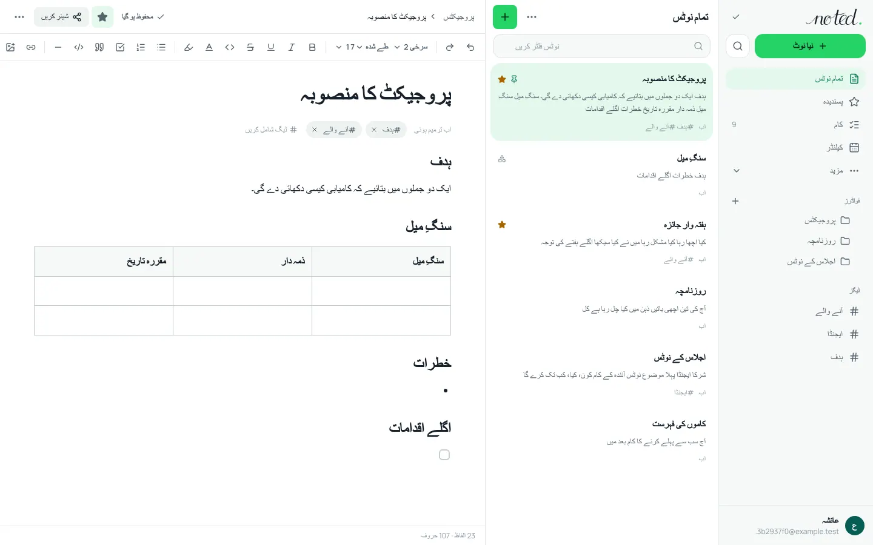This screenshot has width=873, height=545.
Task: Insert an image into the note
Action: pos(10,47)
